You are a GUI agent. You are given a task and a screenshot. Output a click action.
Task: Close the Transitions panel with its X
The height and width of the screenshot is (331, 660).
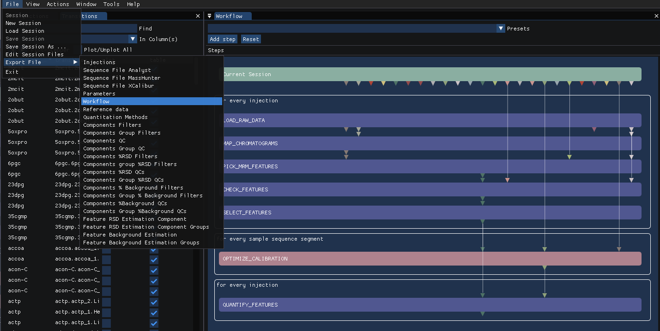click(198, 16)
